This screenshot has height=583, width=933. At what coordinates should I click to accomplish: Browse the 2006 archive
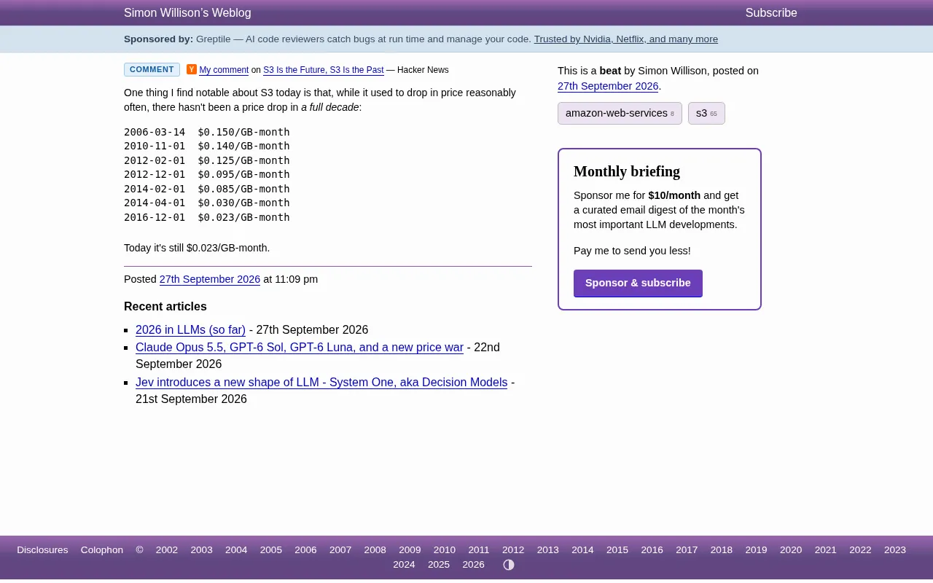(x=305, y=550)
